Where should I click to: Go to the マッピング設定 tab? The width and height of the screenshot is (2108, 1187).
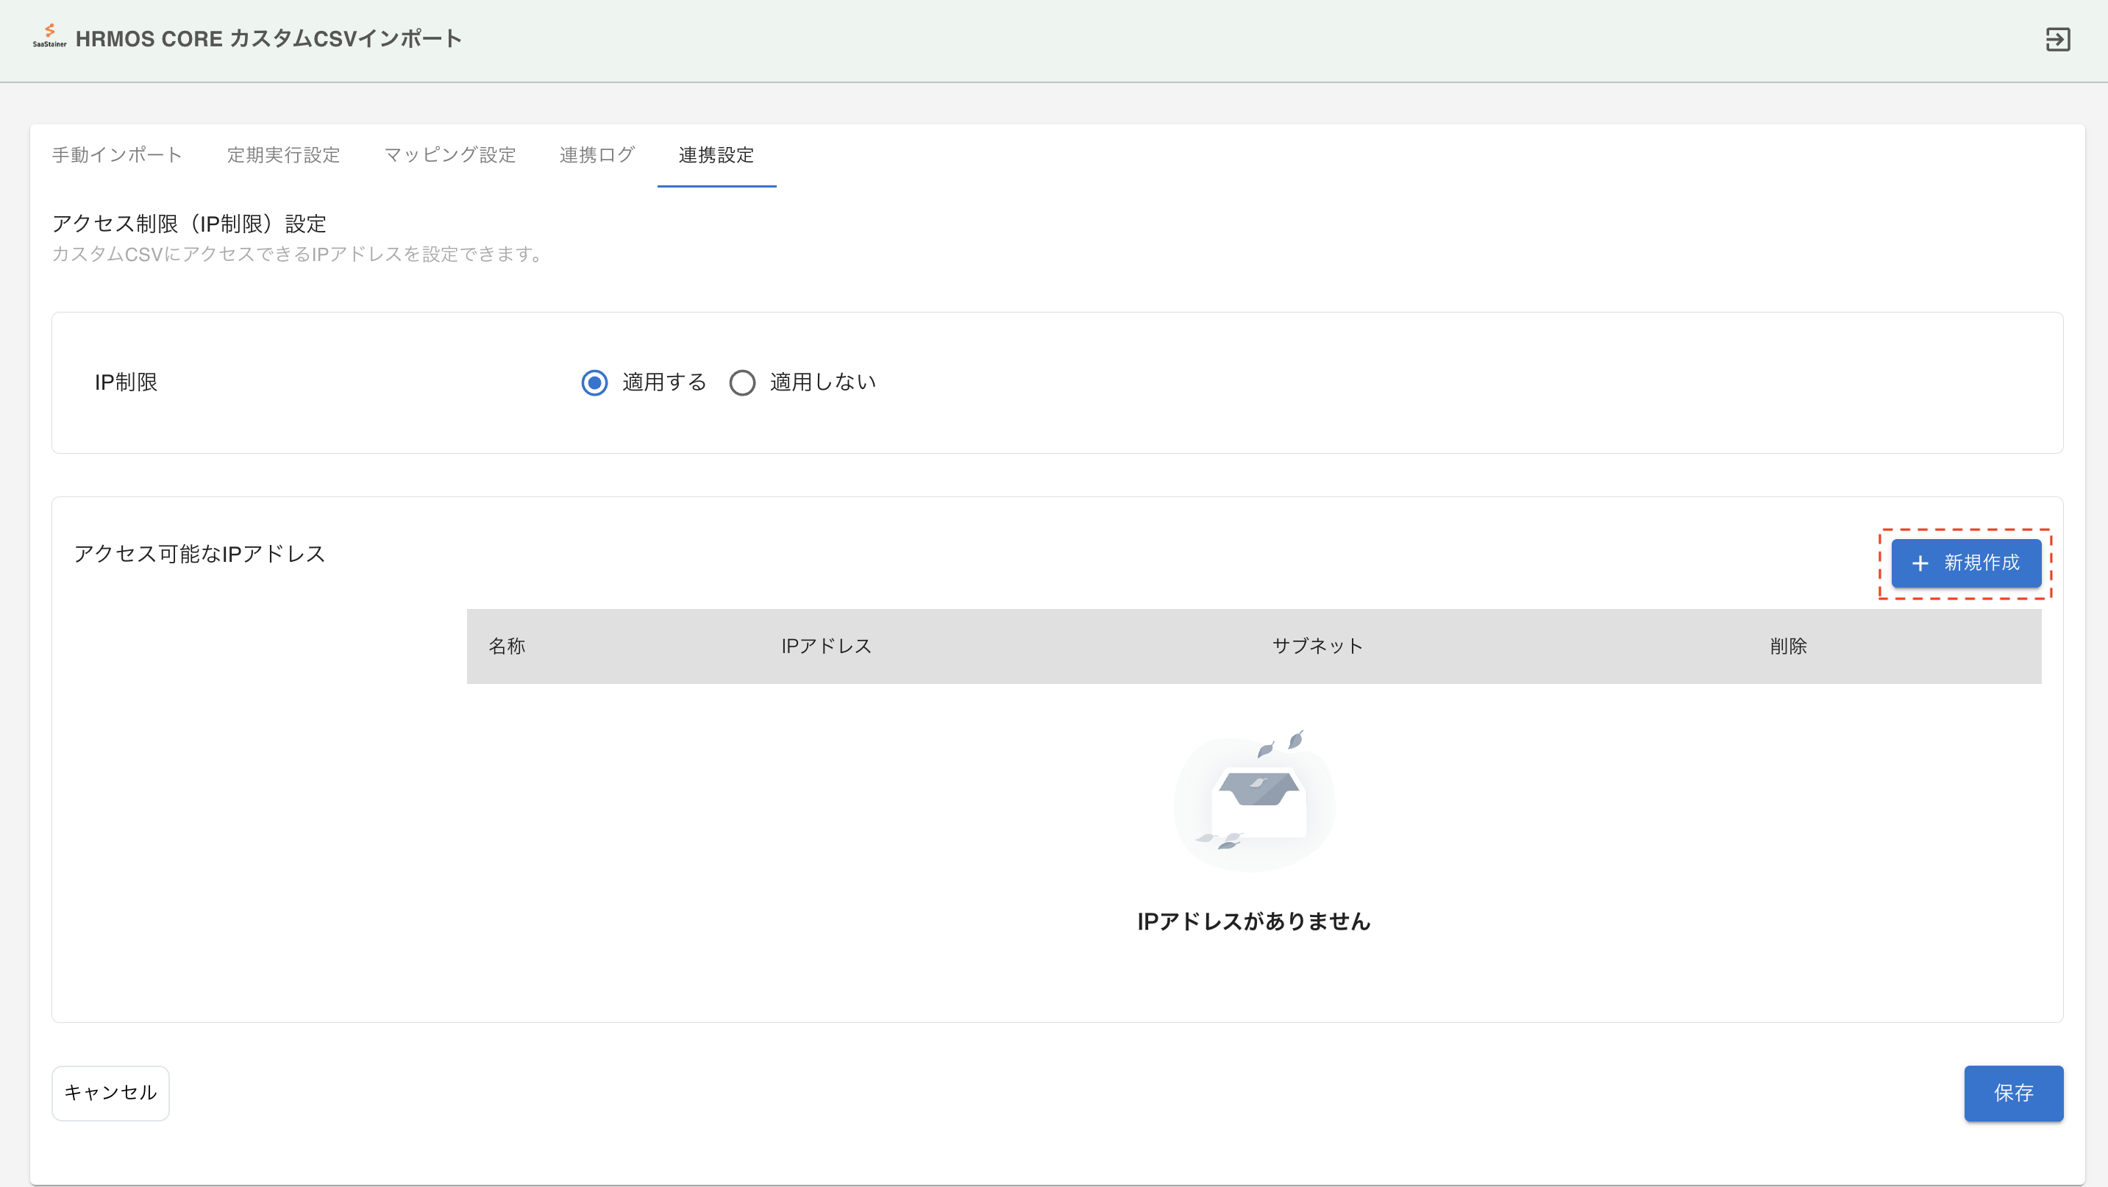(x=450, y=154)
